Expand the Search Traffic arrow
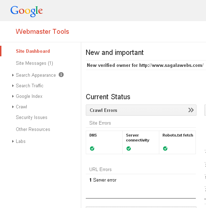 coord(13,86)
